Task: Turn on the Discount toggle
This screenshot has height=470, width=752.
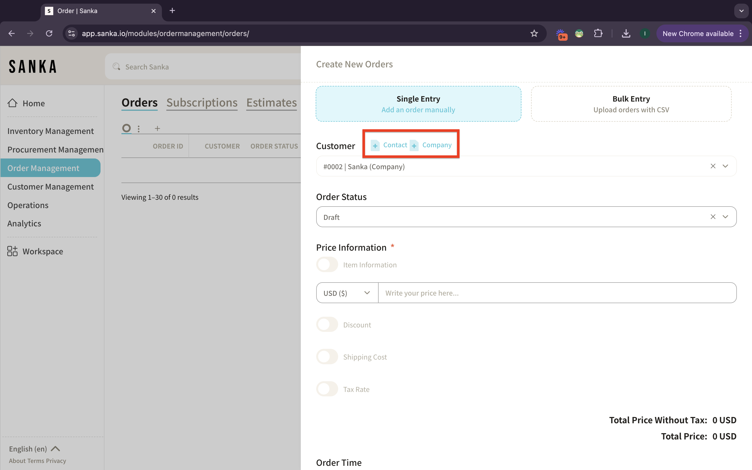Action: point(327,325)
